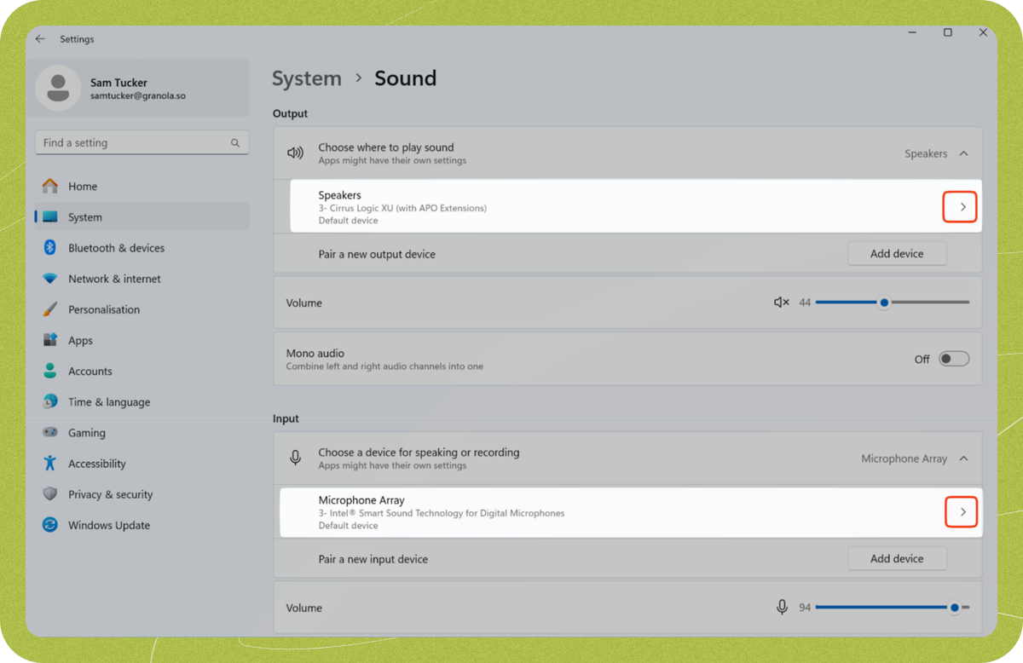Click the Apps icon in the sidebar
Image resolution: width=1023 pixels, height=663 pixels.
point(50,340)
